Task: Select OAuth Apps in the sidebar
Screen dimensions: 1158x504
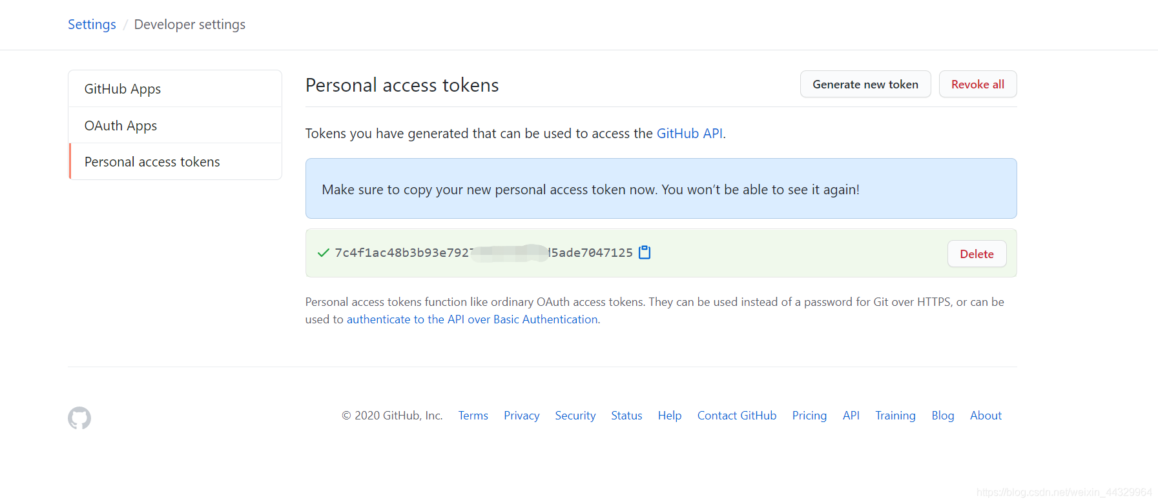Action: [121, 126]
